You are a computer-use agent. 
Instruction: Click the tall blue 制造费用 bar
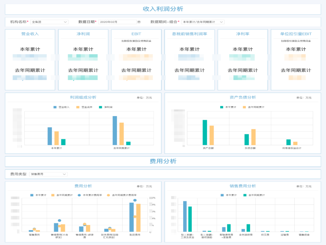[x=131, y=217]
